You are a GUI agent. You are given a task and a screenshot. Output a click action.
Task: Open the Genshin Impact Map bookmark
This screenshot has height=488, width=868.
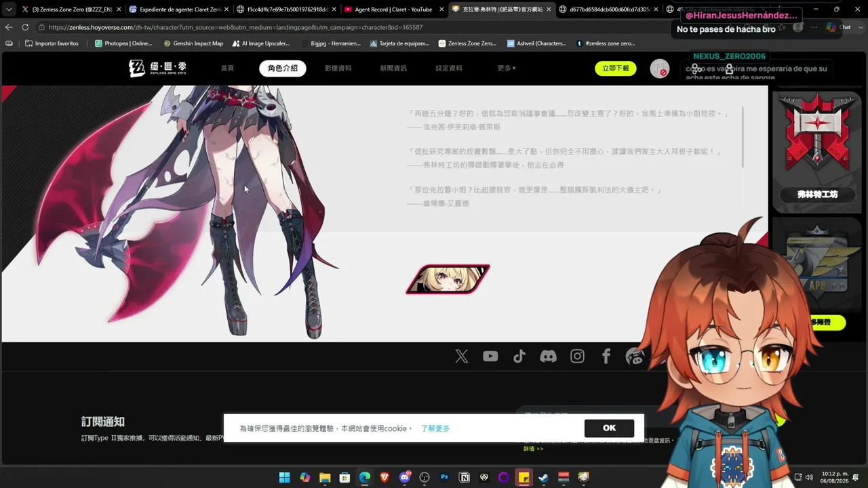click(193, 43)
